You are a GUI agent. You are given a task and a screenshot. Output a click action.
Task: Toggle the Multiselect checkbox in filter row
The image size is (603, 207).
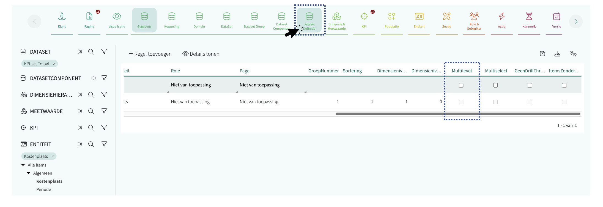(x=495, y=85)
